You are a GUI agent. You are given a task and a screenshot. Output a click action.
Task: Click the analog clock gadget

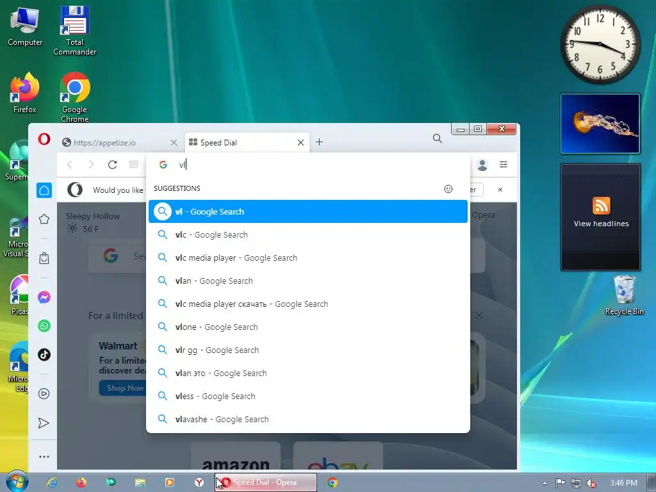tap(600, 44)
